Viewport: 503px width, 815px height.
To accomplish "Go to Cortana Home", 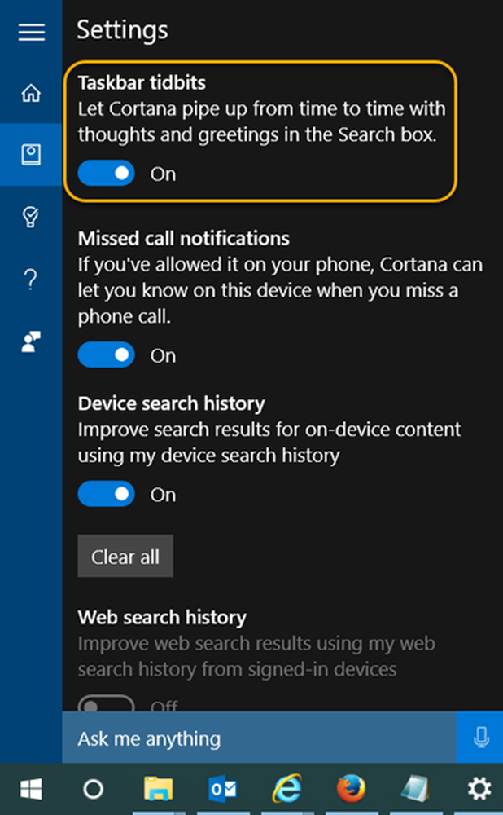I will point(31,93).
